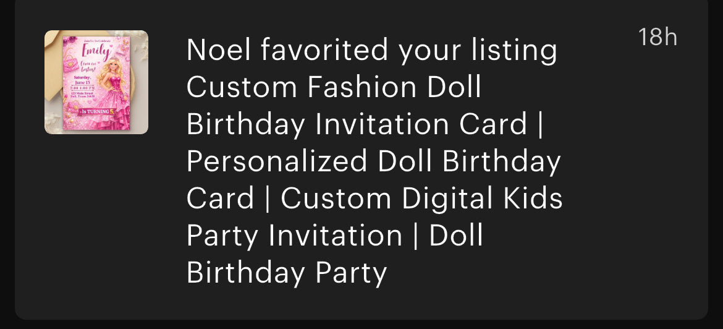Tap "Party Invitation" in the listing title
Screen dimensions: 723x329
[x=294, y=236]
